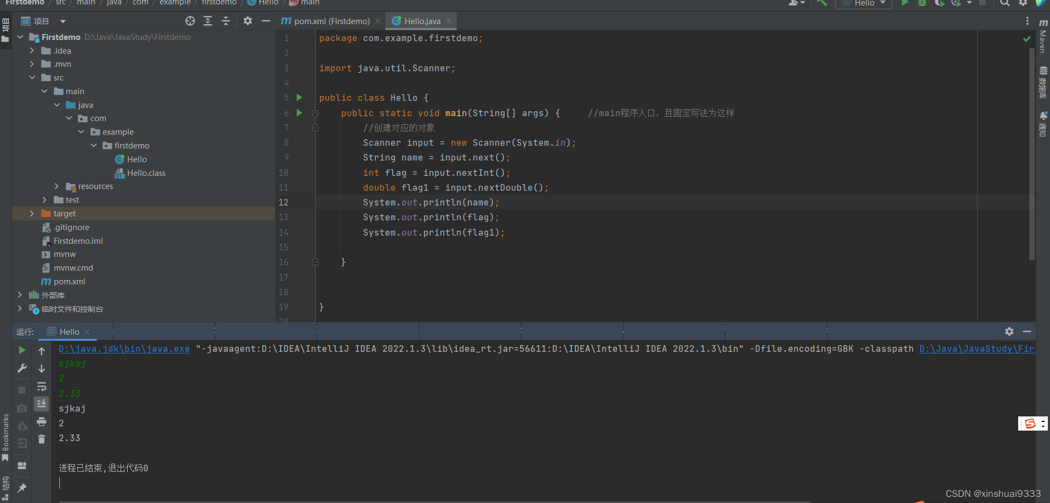This screenshot has width=1050, height=503.
Task: Rerun Hello in the Run panel
Action: [22, 350]
